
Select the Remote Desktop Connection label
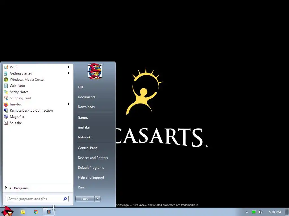coord(31,111)
